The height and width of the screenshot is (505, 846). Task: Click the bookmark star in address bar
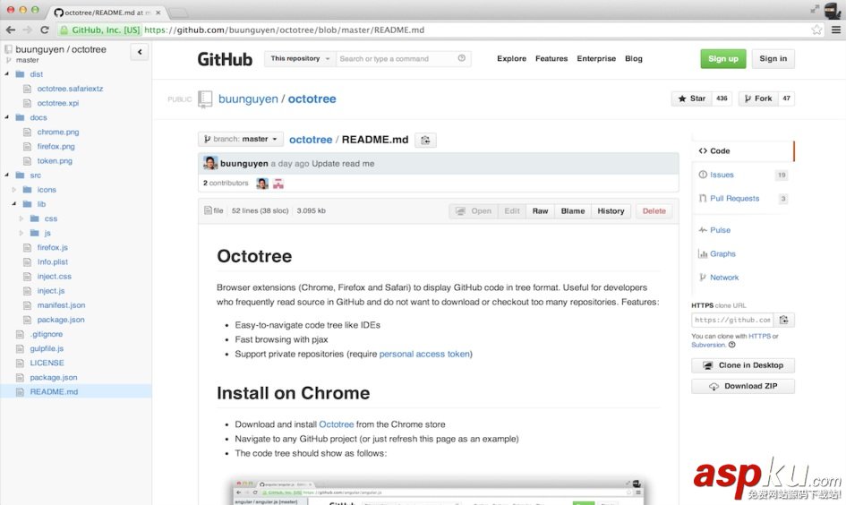point(816,30)
